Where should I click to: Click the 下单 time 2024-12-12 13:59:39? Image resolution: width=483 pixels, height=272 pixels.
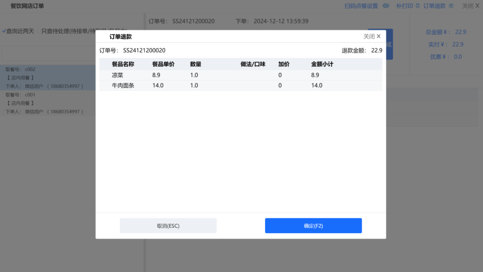[281, 21]
